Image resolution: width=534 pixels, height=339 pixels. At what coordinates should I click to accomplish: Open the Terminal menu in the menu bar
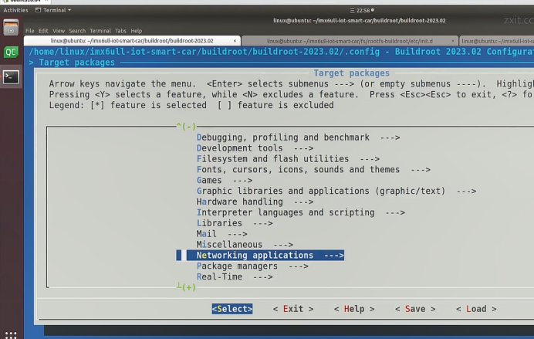(100, 31)
